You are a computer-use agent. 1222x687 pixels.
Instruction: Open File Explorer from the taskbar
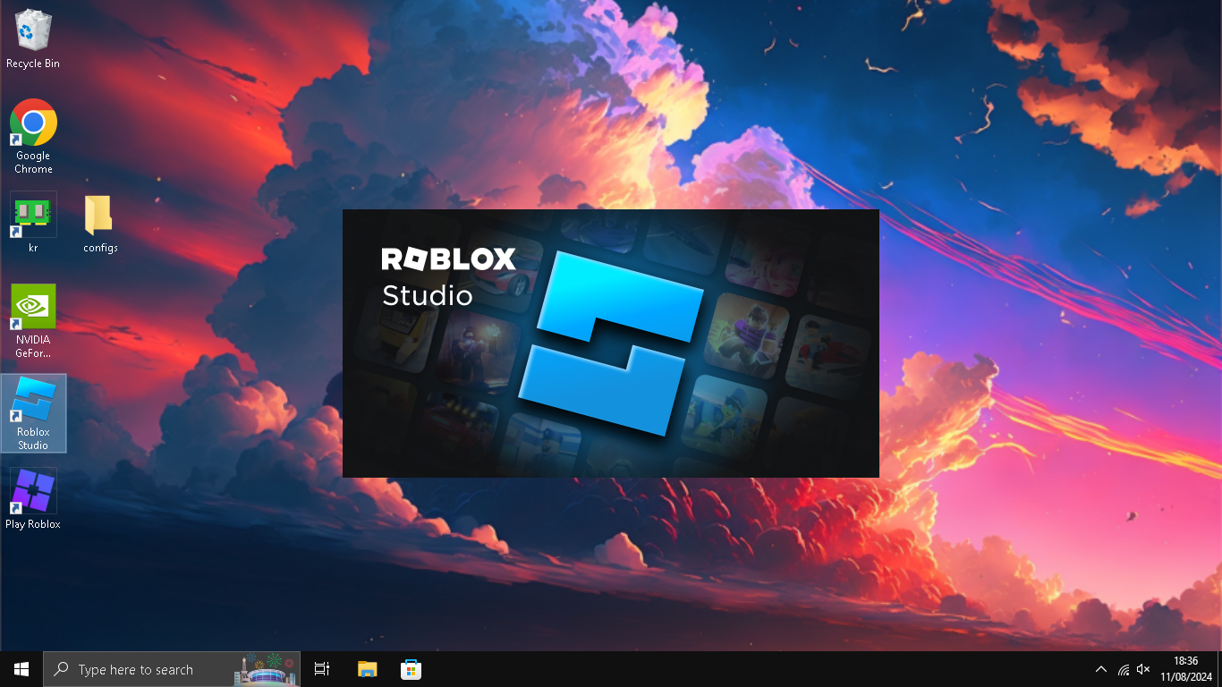[367, 669]
